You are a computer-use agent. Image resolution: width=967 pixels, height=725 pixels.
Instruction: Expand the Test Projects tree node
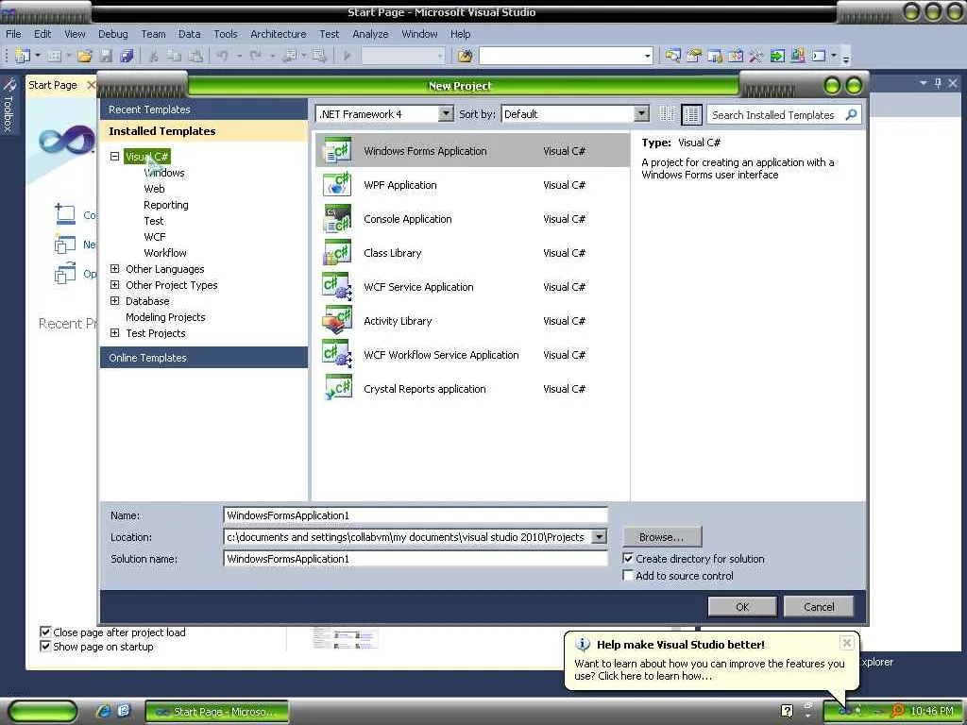(x=114, y=332)
